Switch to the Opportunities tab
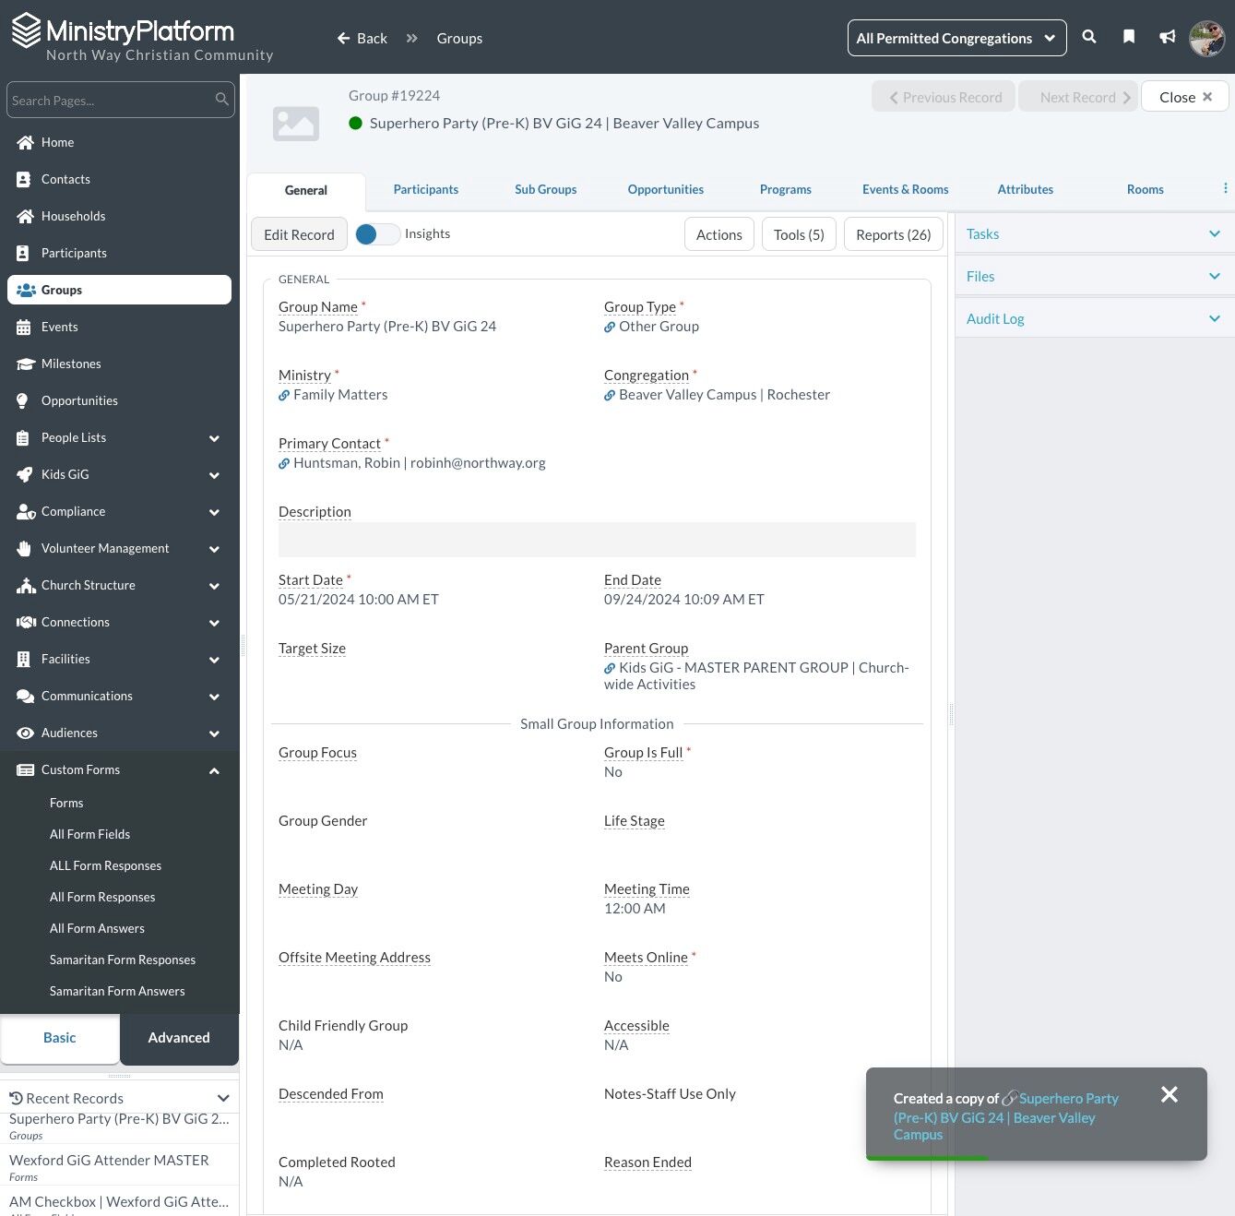The height and width of the screenshot is (1216, 1235). [x=665, y=189]
